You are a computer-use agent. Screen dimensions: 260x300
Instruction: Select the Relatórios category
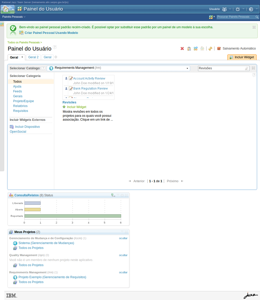tap(20, 106)
